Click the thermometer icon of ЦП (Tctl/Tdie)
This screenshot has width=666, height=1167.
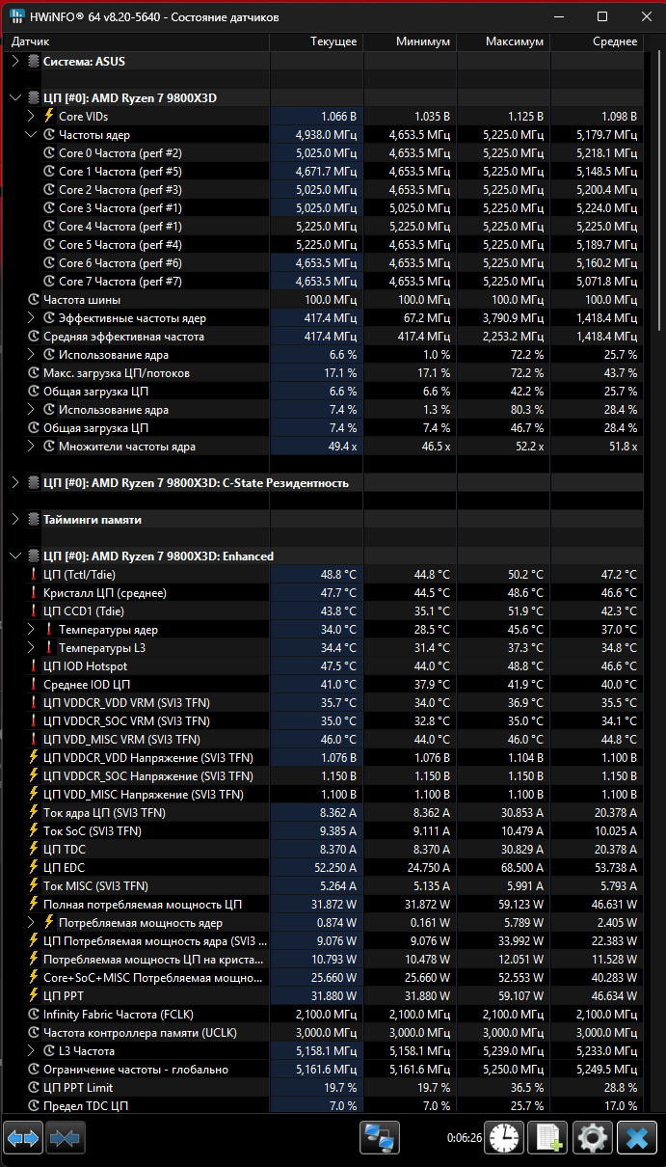tap(34, 575)
